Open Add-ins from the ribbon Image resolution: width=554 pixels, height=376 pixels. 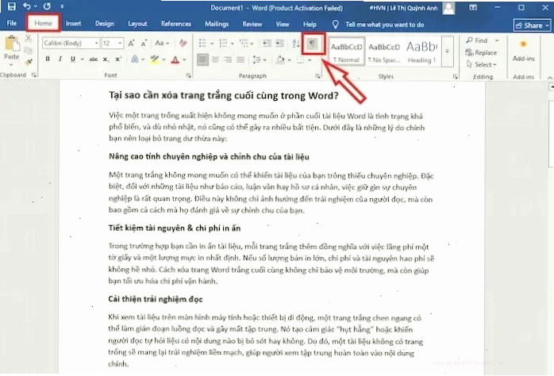tap(523, 50)
